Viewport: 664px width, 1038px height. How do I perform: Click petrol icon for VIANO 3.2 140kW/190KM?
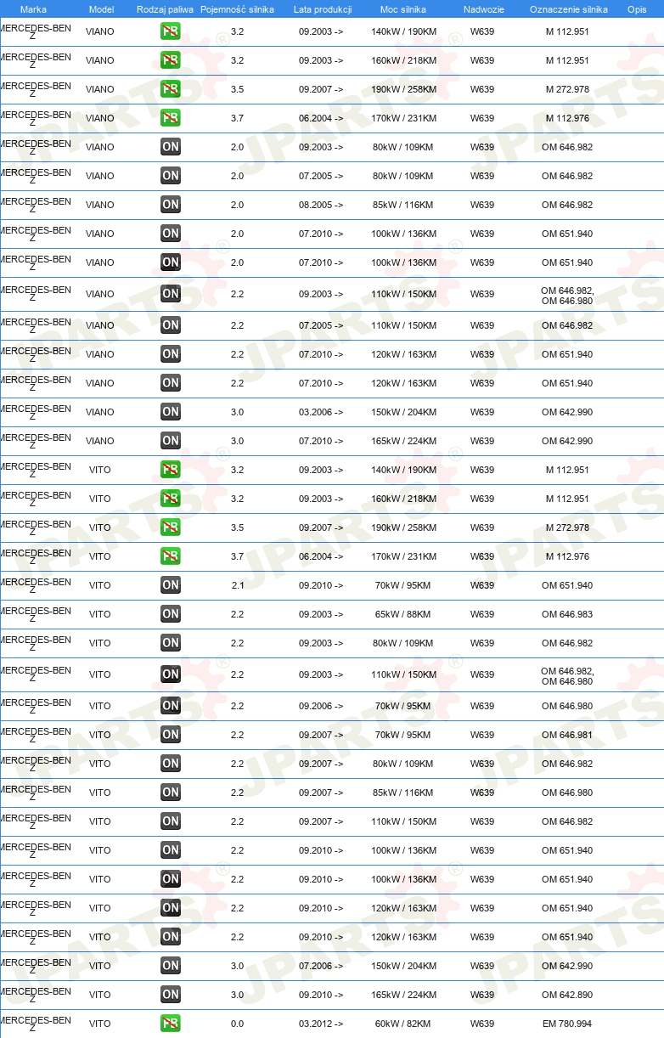171,31
